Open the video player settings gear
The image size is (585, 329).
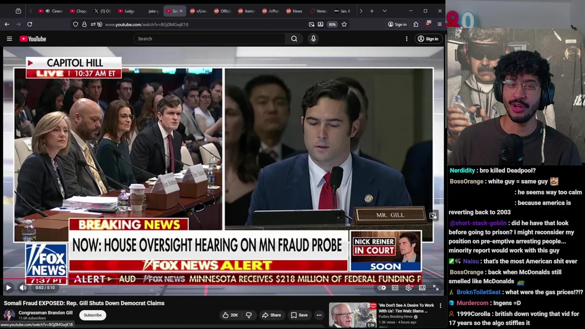pos(409,287)
